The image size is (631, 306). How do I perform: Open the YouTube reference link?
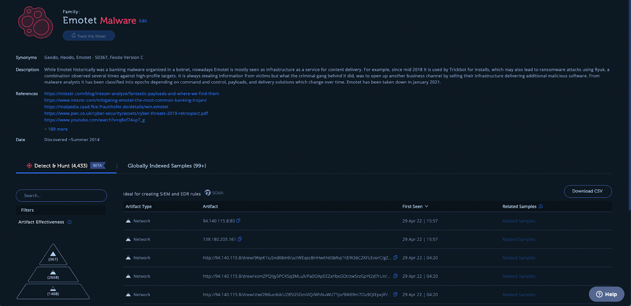click(95, 120)
